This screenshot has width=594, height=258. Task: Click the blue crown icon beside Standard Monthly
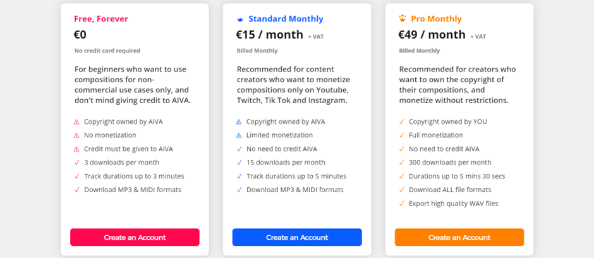click(239, 19)
